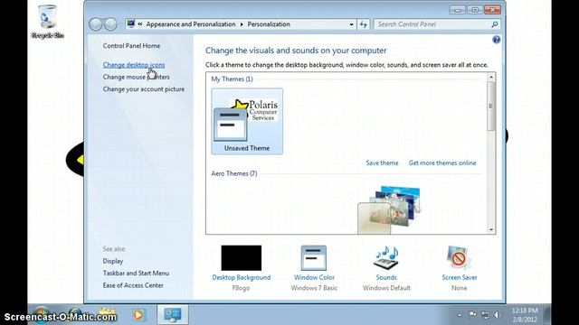The height and width of the screenshot is (325, 579).
Task: Click the Control Panel taskbar button
Action: pyautogui.click(x=173, y=315)
